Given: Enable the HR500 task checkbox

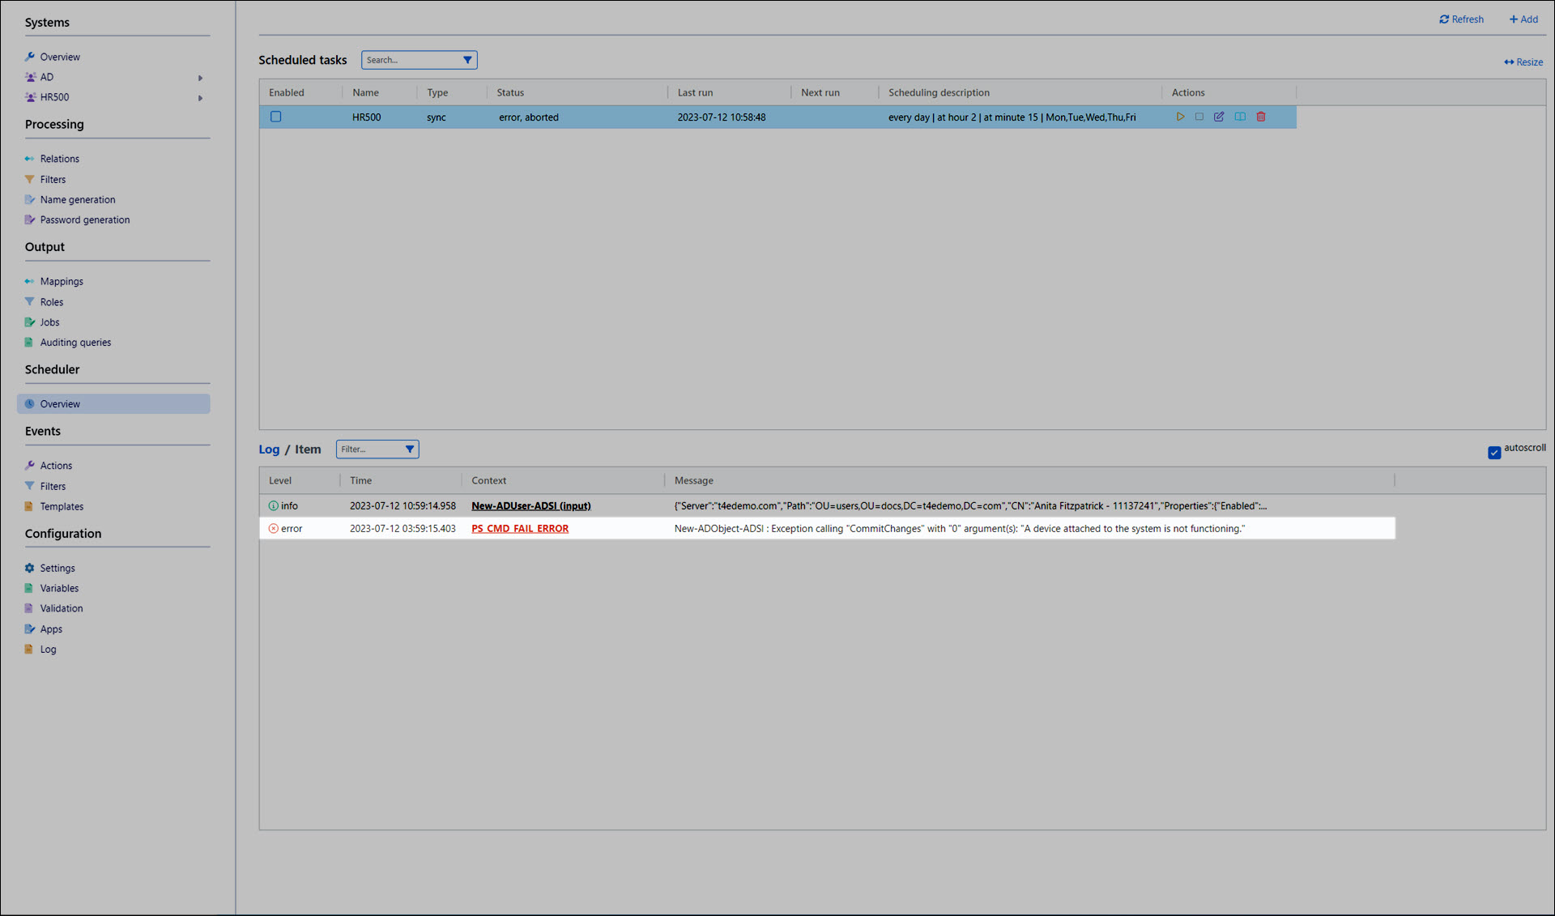Looking at the screenshot, I should (x=276, y=117).
